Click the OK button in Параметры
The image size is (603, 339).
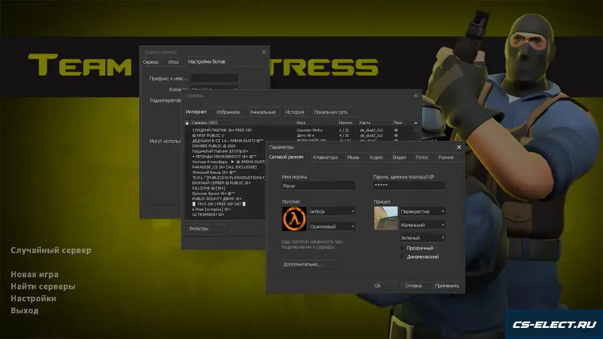(386, 285)
